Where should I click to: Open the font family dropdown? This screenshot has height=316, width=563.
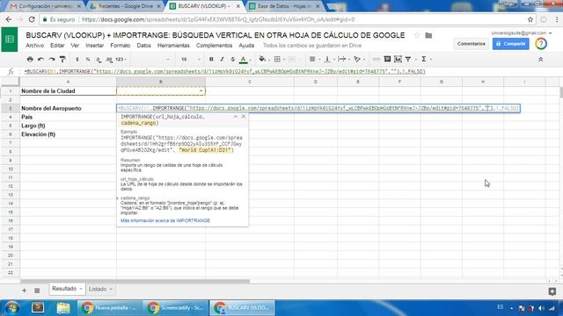(x=150, y=59)
